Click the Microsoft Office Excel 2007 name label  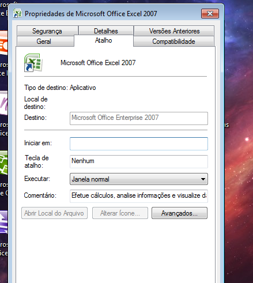[98, 63]
